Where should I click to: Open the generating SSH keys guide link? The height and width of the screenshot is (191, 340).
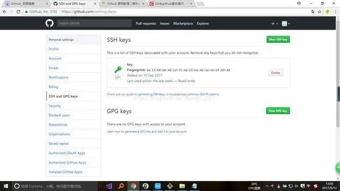tap(151, 94)
